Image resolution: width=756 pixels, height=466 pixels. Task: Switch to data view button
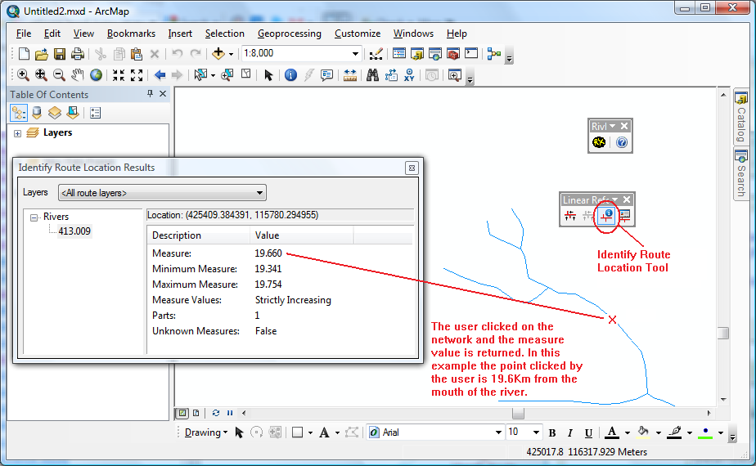point(182,413)
